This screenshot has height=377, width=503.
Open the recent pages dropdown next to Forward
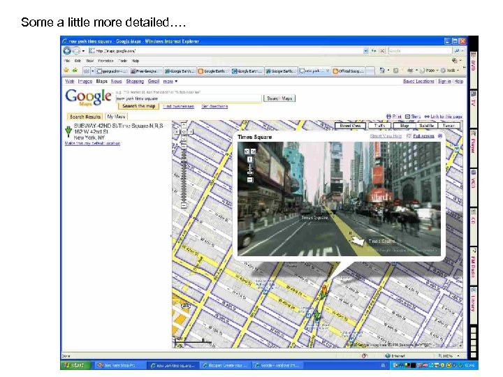pyautogui.click(x=83, y=51)
